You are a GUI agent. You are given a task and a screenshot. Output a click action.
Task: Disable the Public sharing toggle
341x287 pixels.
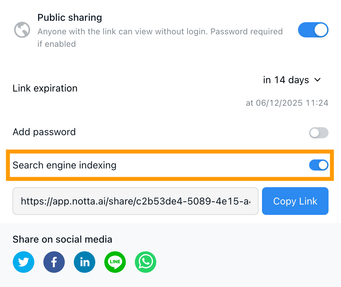point(313,30)
